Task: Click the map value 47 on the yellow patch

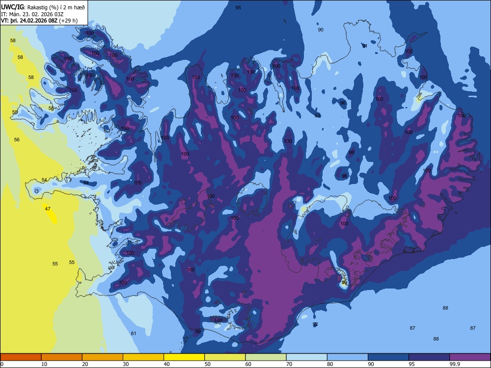Action: click(48, 209)
